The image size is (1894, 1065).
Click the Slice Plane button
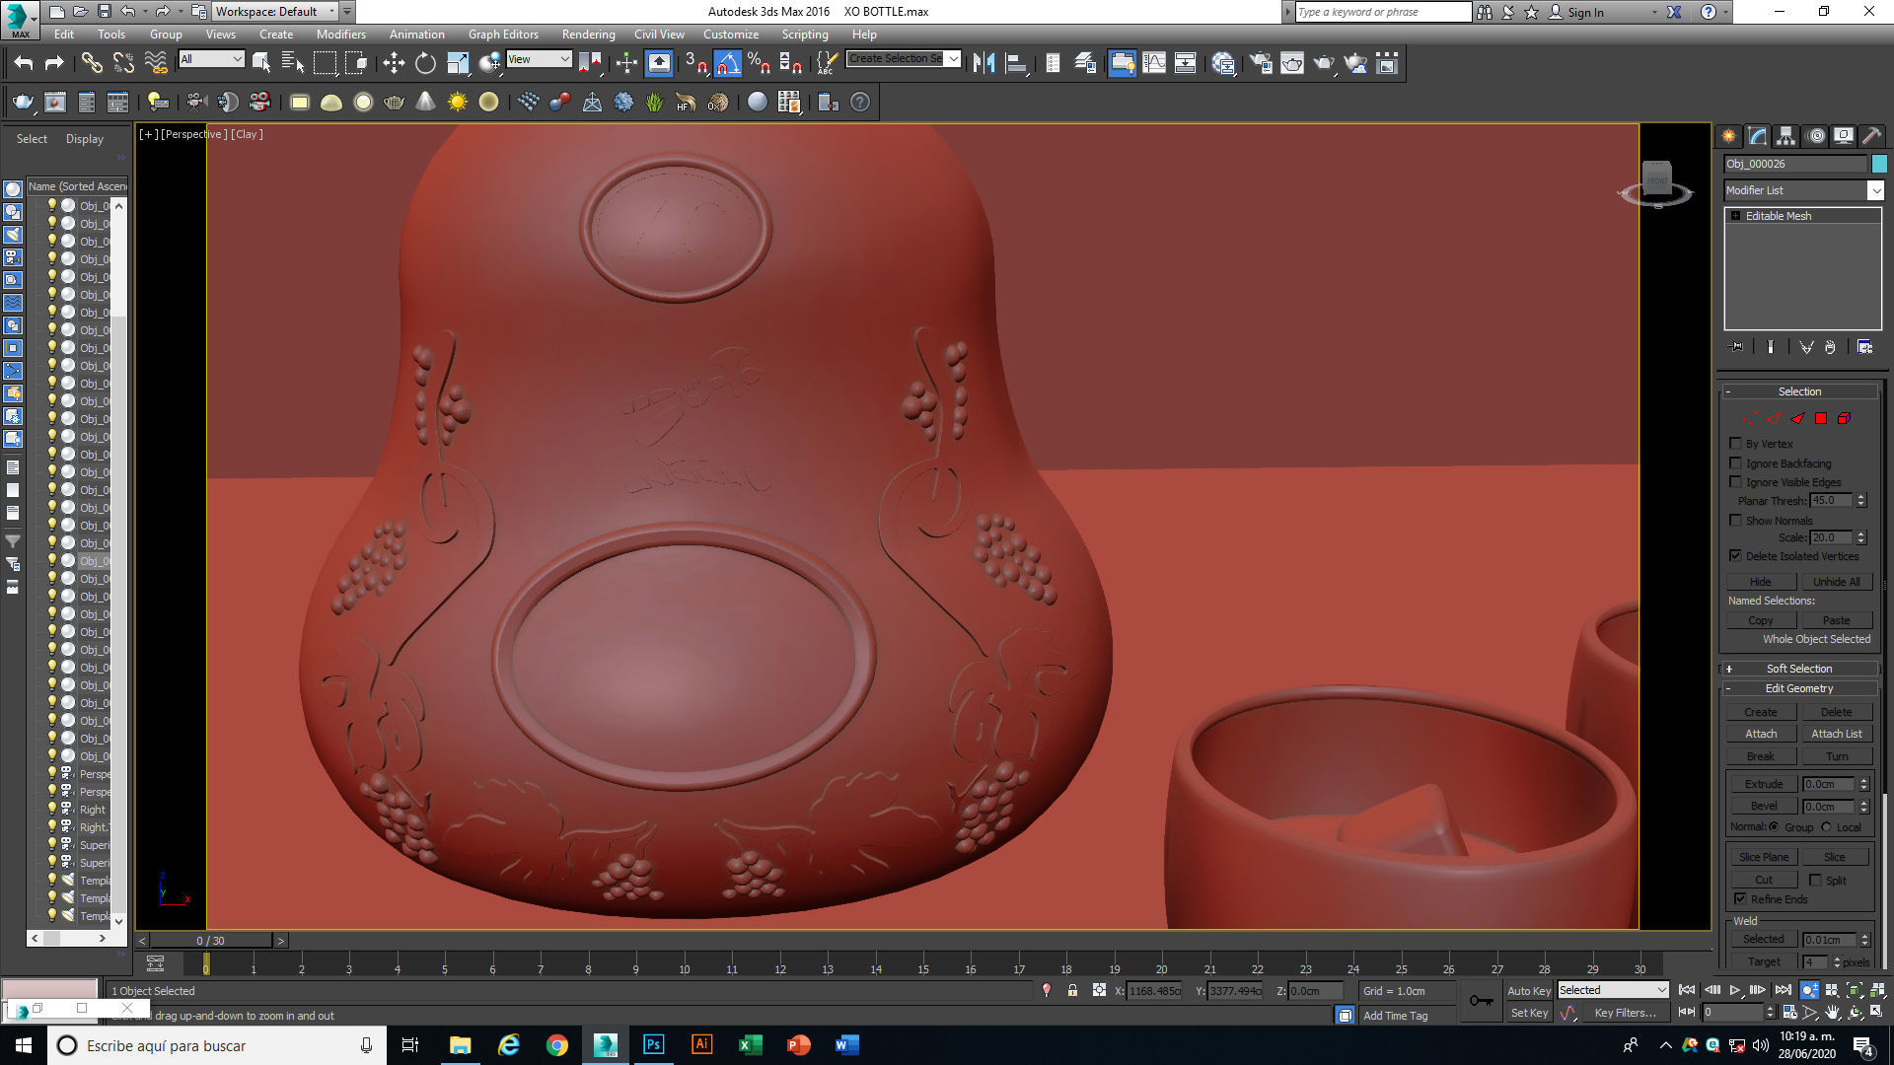click(x=1763, y=857)
